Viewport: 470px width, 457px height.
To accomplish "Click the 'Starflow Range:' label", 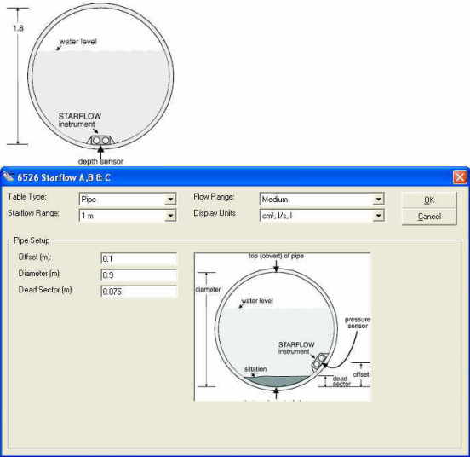I will pos(33,213).
